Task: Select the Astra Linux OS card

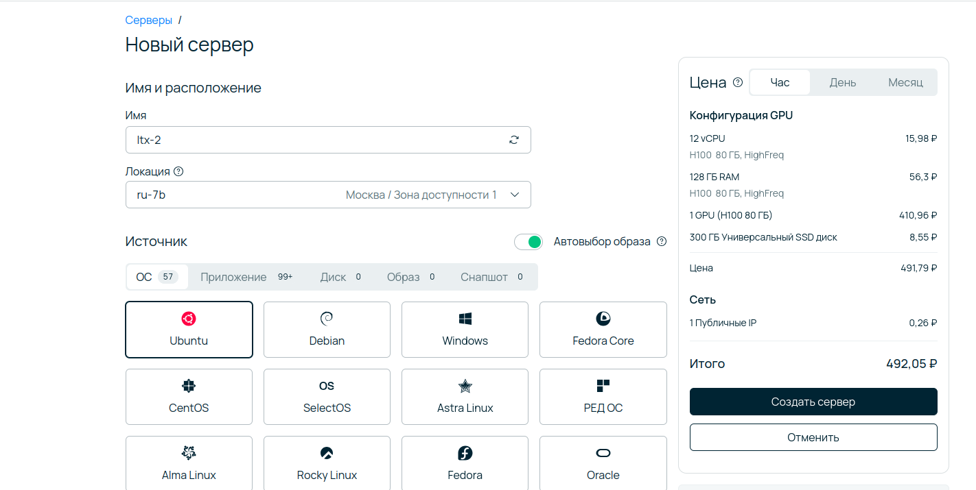Action: [465, 397]
